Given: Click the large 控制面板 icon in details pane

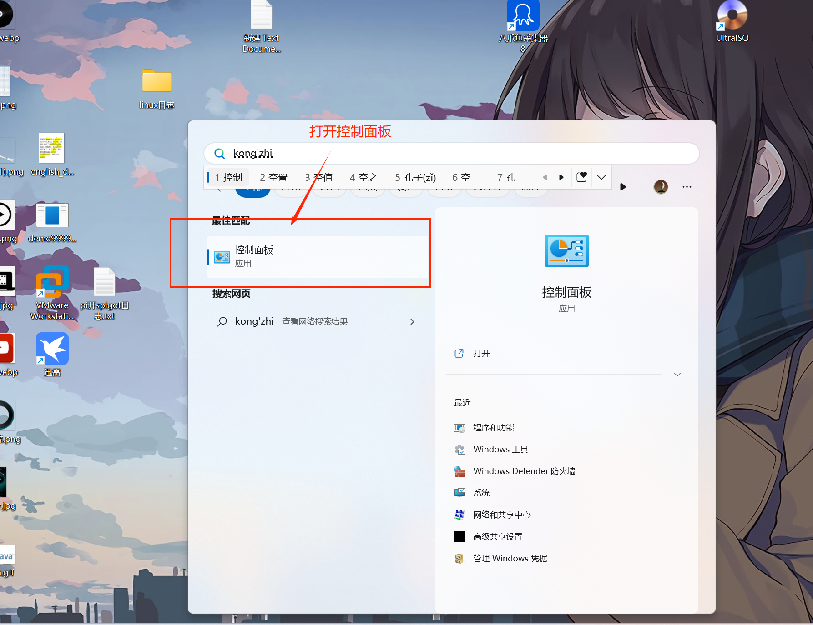Looking at the screenshot, I should click(x=566, y=251).
